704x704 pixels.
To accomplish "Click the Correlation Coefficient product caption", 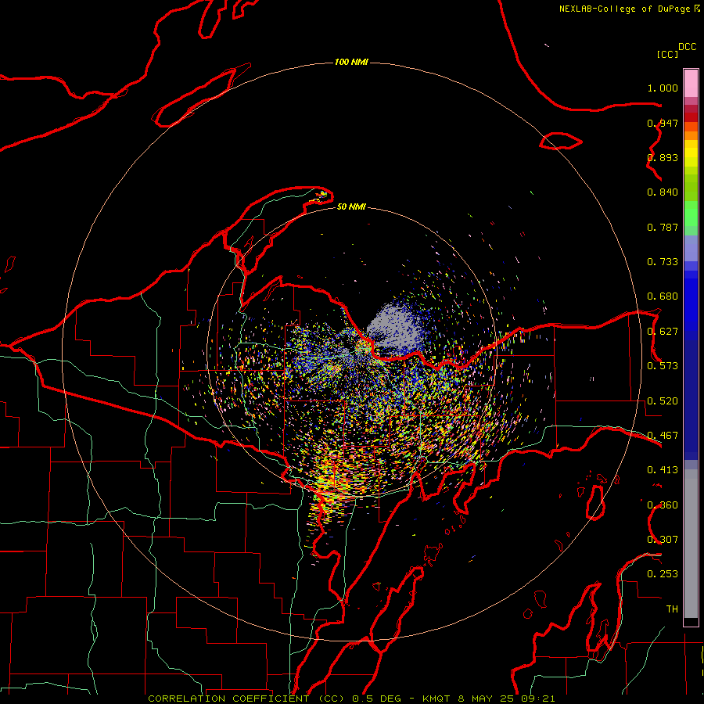I will pos(351,699).
